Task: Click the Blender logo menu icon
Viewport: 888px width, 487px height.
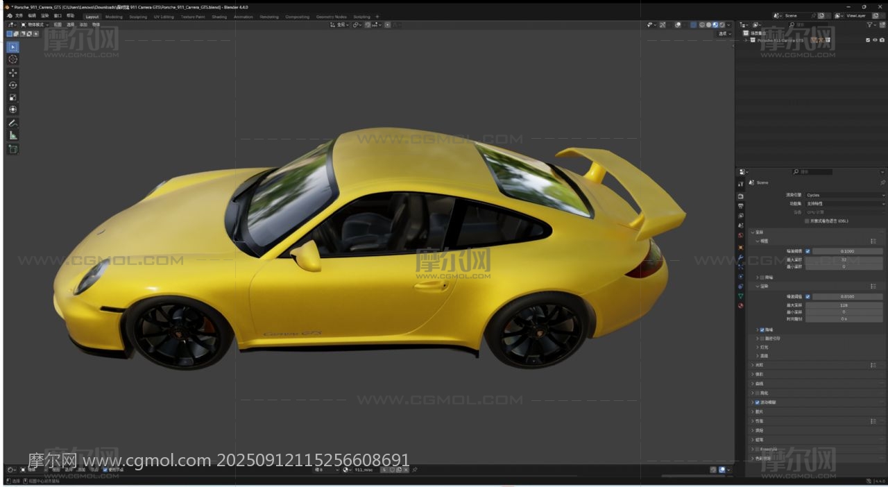Action: tap(8, 16)
